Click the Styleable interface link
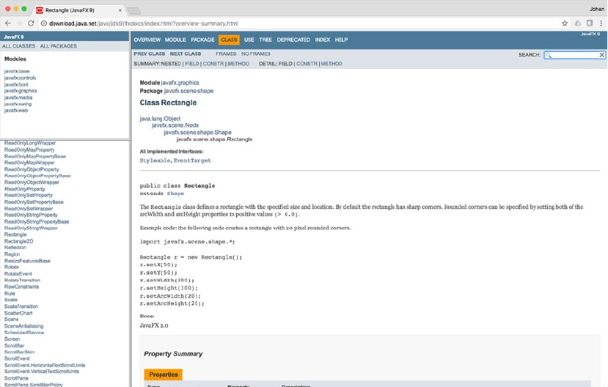Screen dimensions: 608x387 [155, 161]
